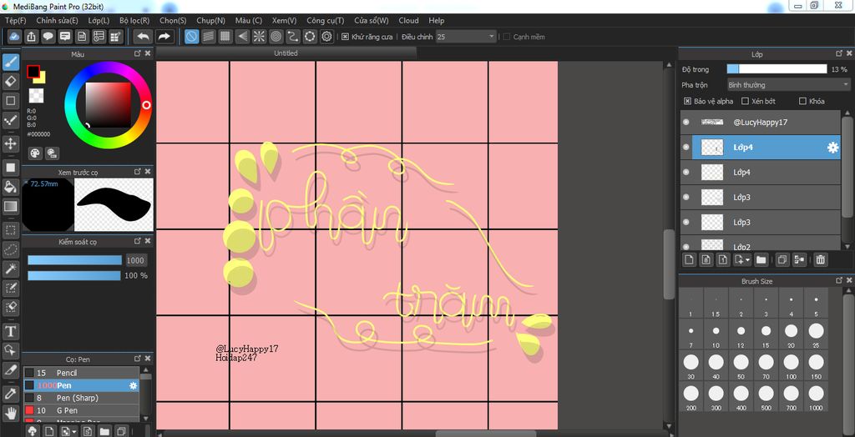This screenshot has height=437, width=855.
Task: Open the Tệp(F) menu
Action: pos(16,21)
